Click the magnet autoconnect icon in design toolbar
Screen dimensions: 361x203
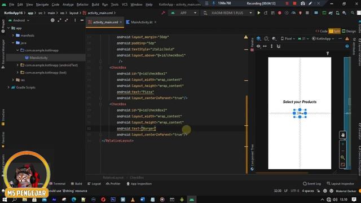279,46
